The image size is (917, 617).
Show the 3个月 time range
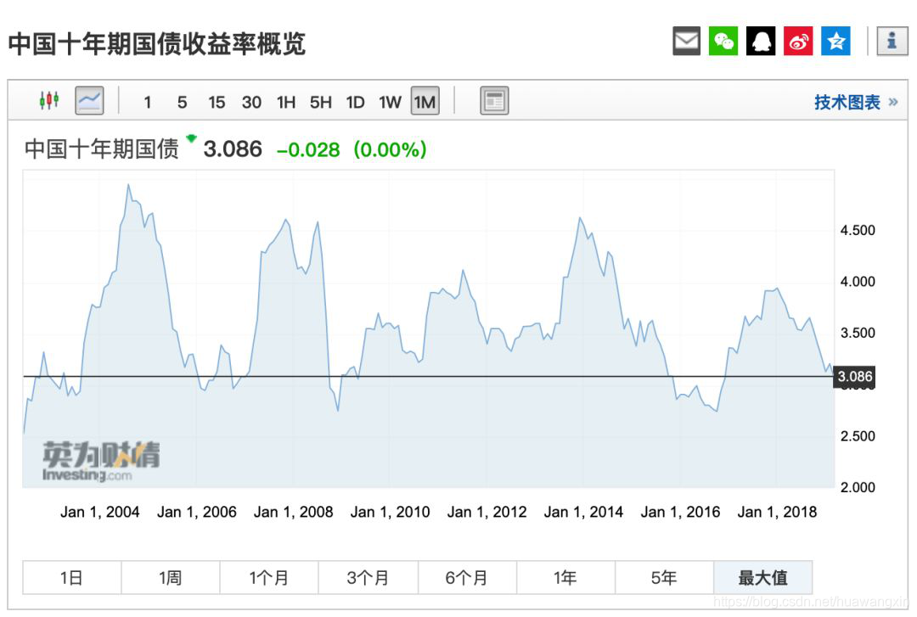[368, 578]
